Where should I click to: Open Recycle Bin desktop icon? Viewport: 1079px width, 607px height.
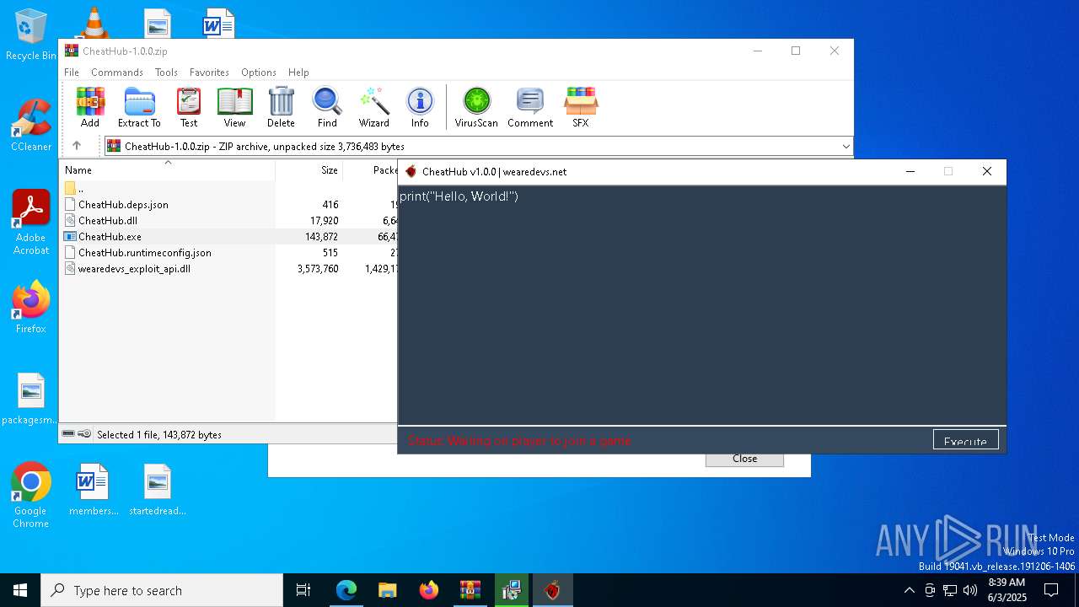tap(30, 35)
